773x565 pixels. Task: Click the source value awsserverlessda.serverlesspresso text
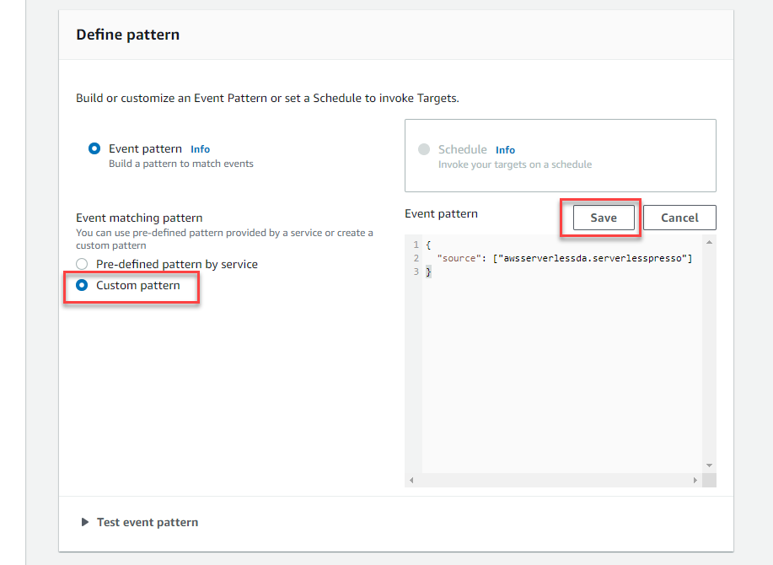[x=593, y=258]
